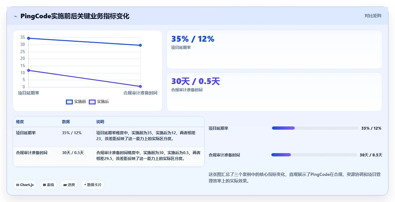Click the 维度 column header
The width and height of the screenshot is (395, 202).
(20, 122)
